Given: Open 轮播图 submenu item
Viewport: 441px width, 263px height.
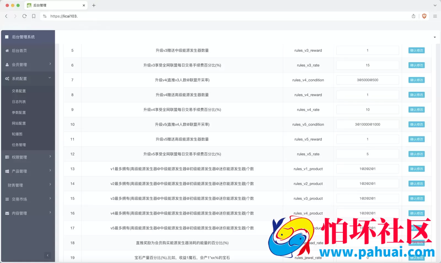Looking at the screenshot, I should pos(17,134).
